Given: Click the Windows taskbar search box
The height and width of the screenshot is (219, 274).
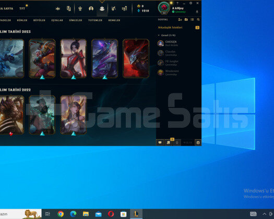Looking at the screenshot, I should pyautogui.click(x=21, y=214).
